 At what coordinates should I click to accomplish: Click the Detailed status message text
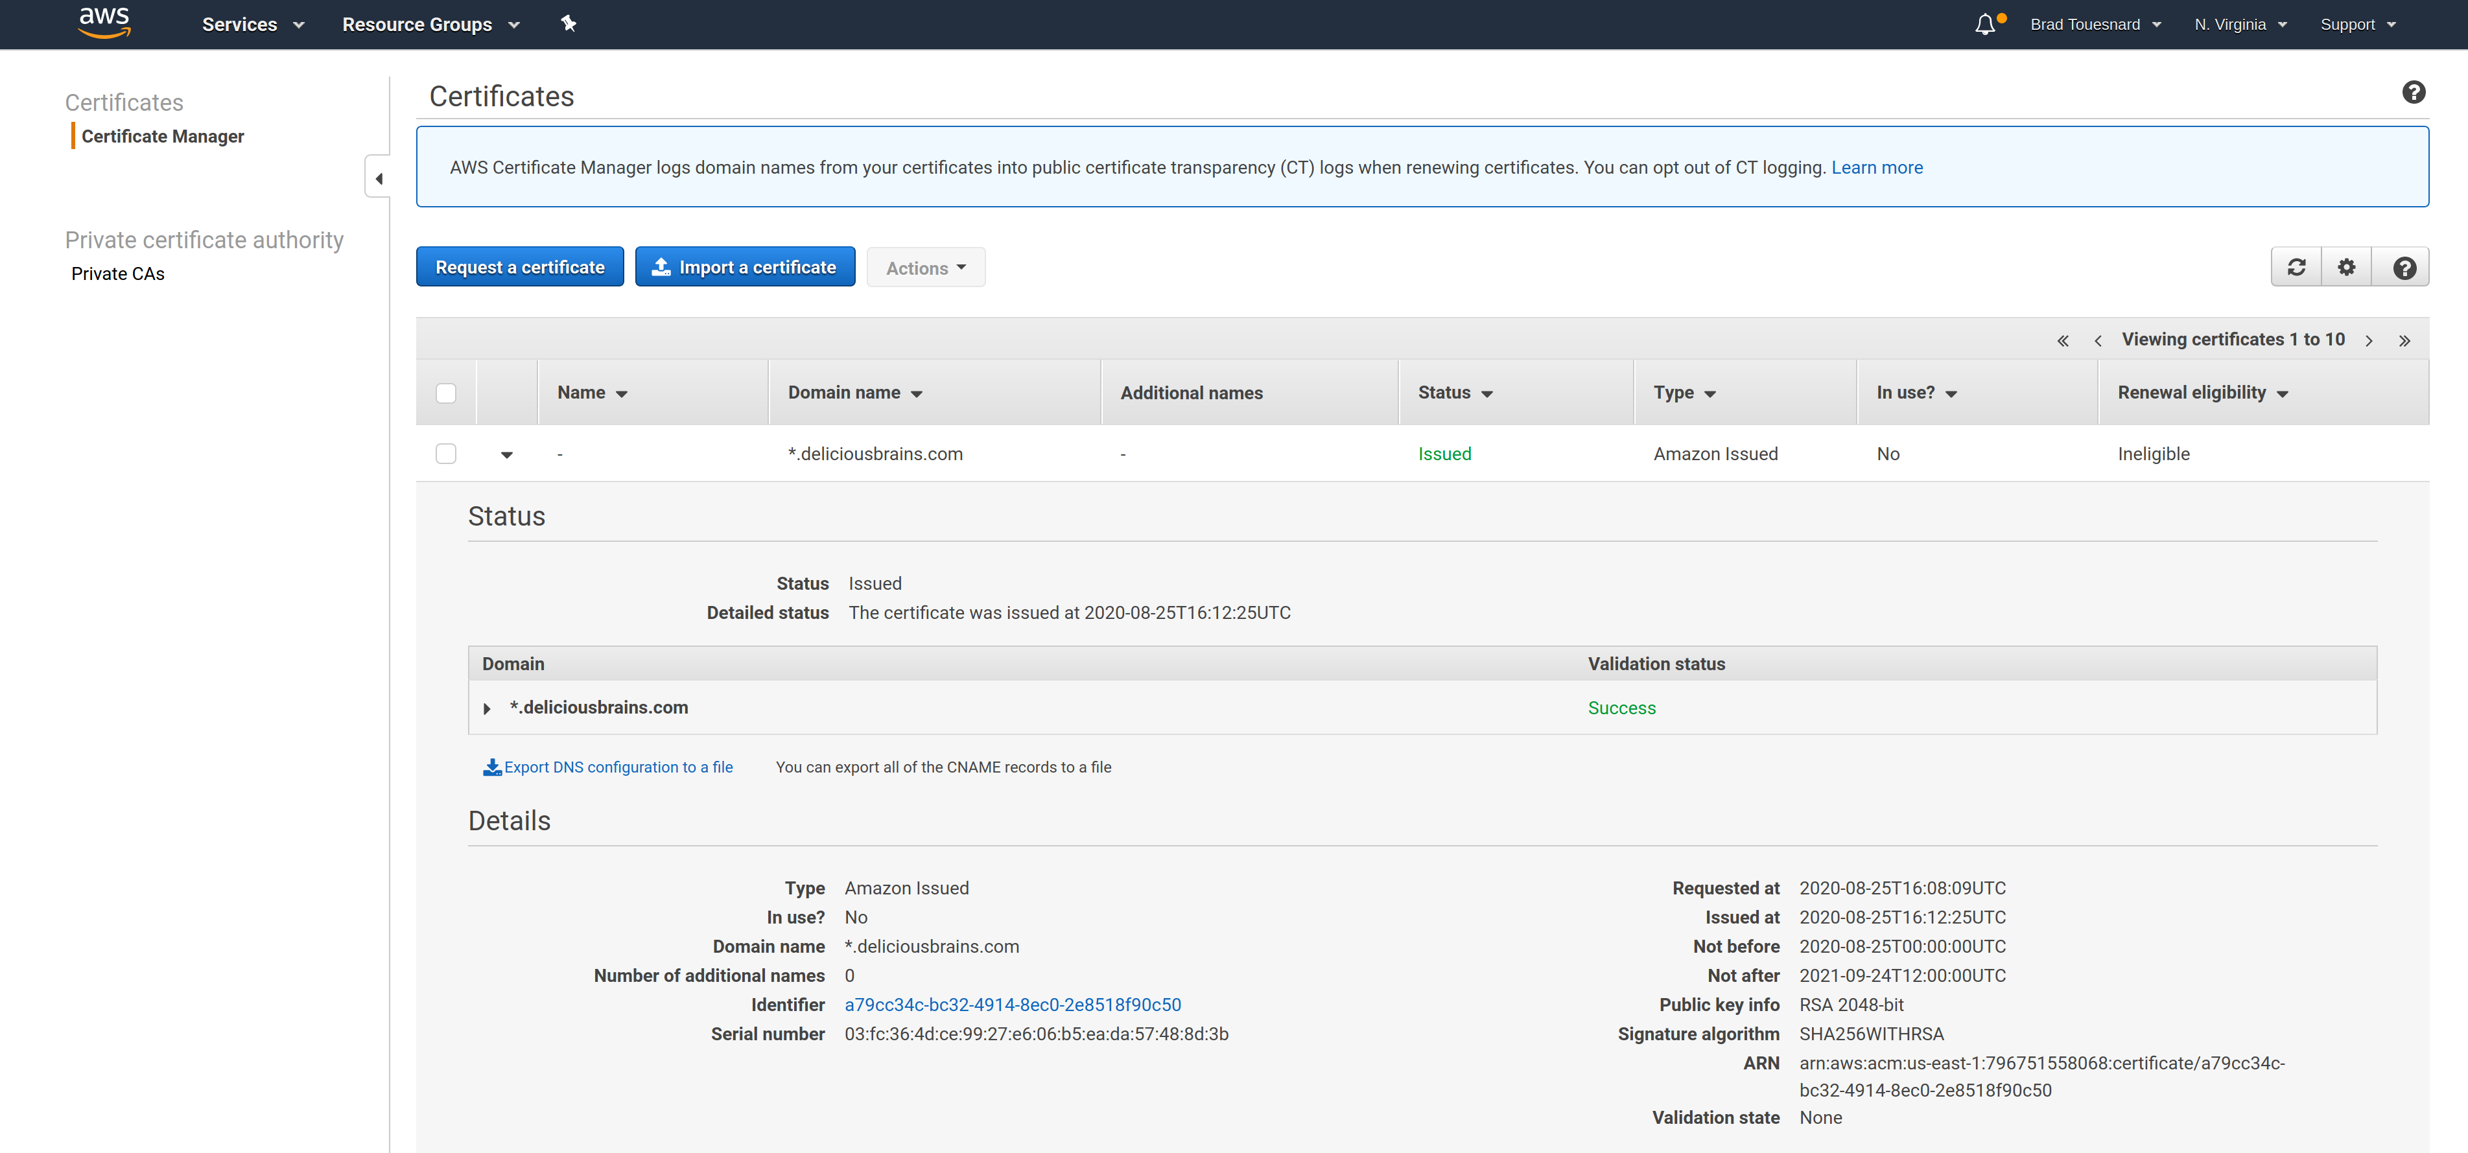click(x=1069, y=613)
